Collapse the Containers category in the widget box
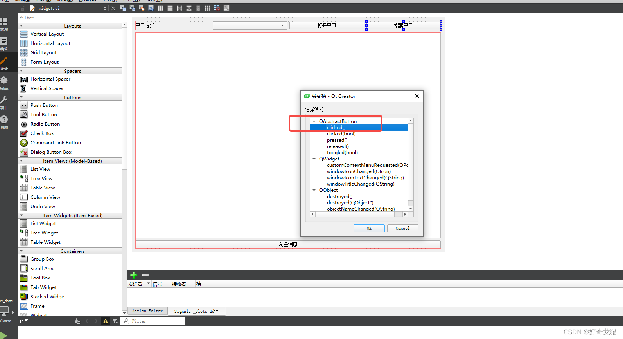 [21, 251]
